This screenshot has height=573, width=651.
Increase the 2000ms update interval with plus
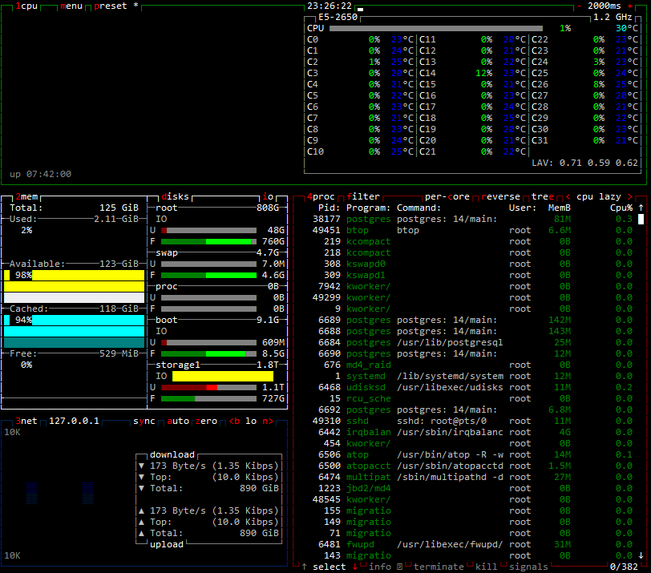[x=630, y=6]
